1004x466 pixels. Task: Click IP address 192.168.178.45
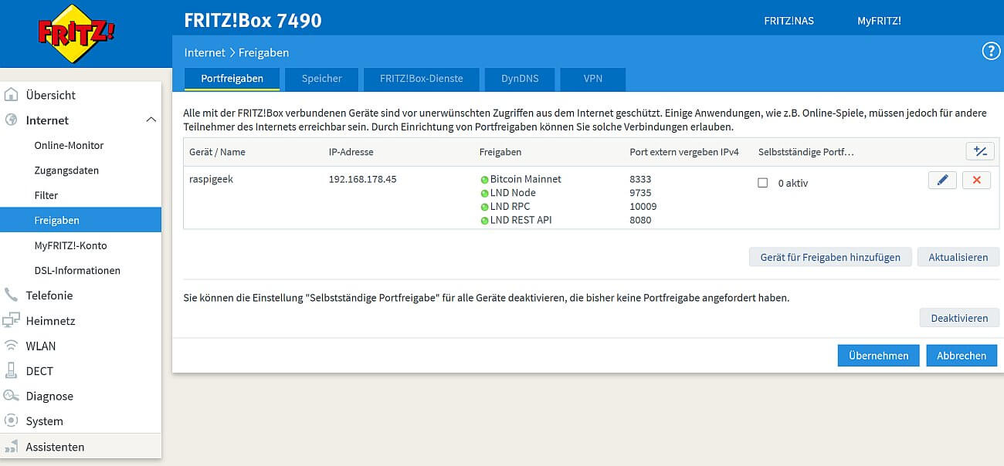362,179
